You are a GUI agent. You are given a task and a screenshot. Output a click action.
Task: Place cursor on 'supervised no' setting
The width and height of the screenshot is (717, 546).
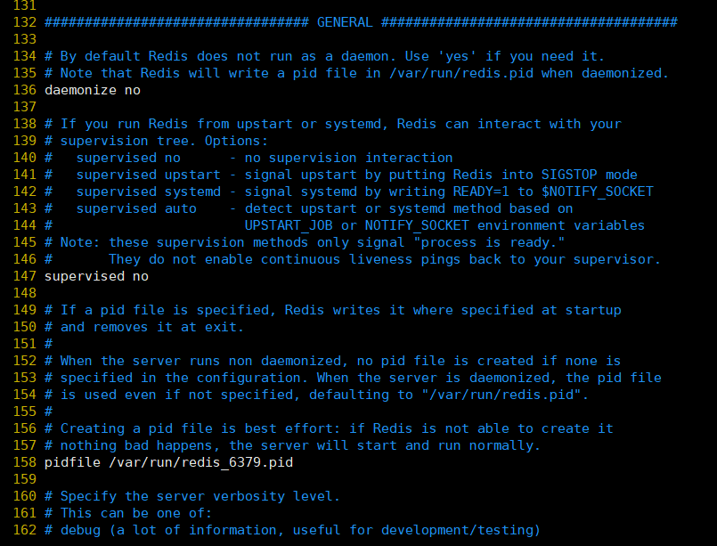point(96,276)
